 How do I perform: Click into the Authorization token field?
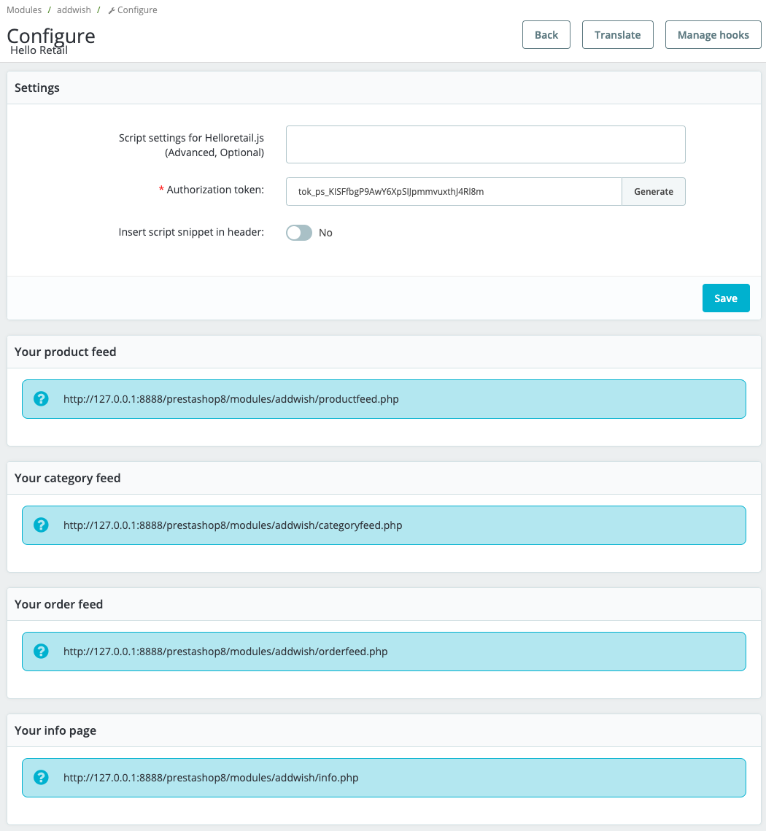453,191
